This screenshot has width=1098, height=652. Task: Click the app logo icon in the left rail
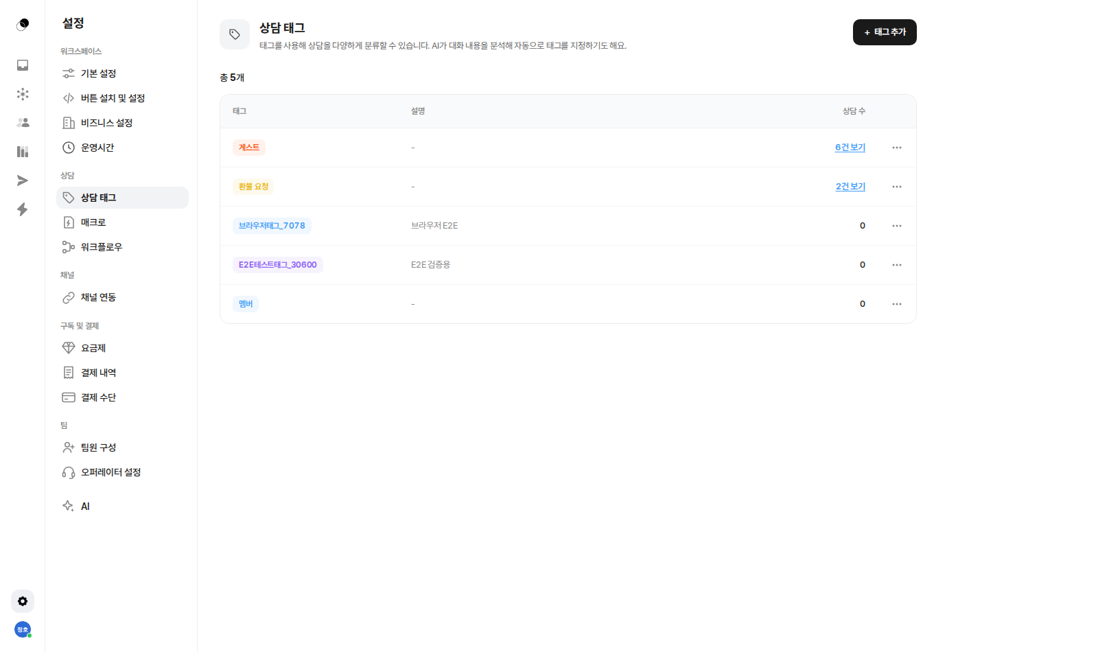[x=23, y=25]
